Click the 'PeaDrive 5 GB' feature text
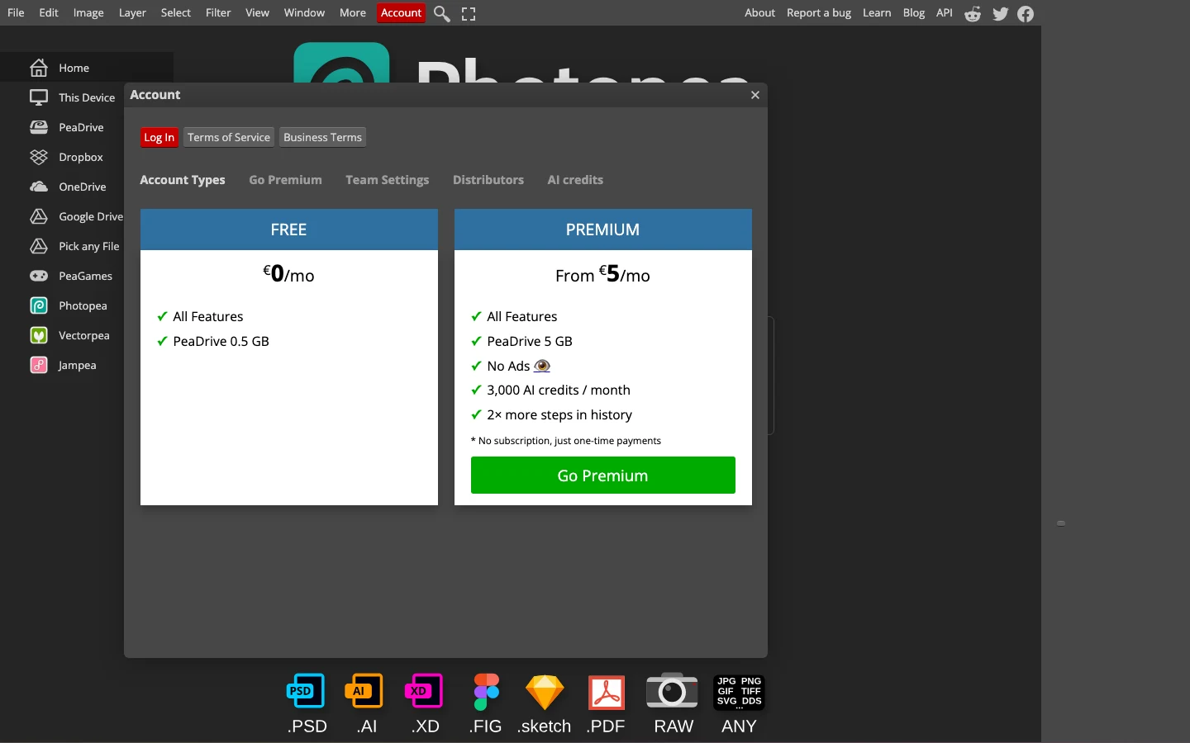This screenshot has width=1190, height=743. [x=530, y=341]
